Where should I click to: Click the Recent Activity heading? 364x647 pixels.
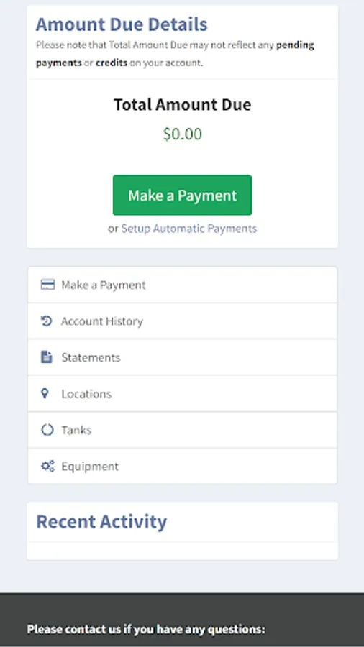[x=101, y=522]
